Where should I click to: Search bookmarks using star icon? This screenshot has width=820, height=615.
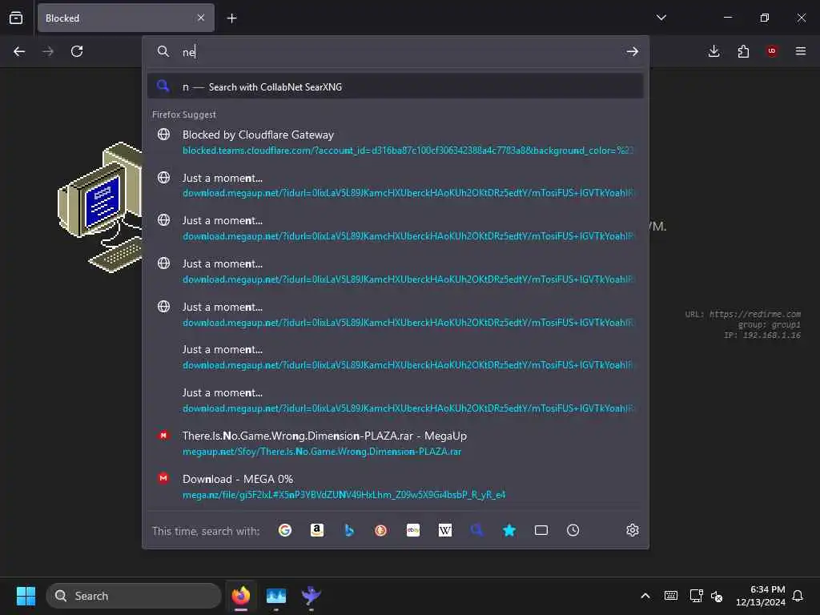click(x=508, y=530)
